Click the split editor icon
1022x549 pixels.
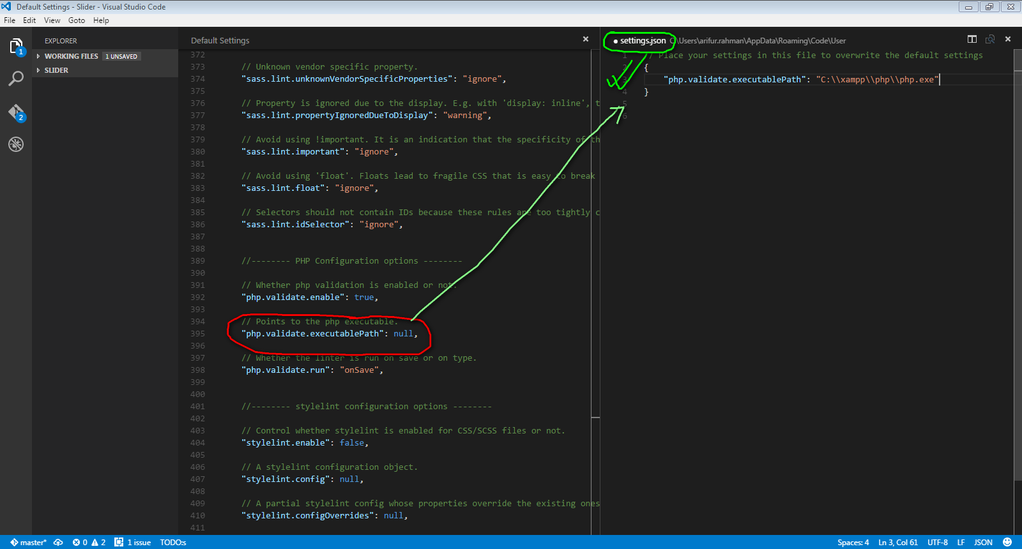point(972,39)
